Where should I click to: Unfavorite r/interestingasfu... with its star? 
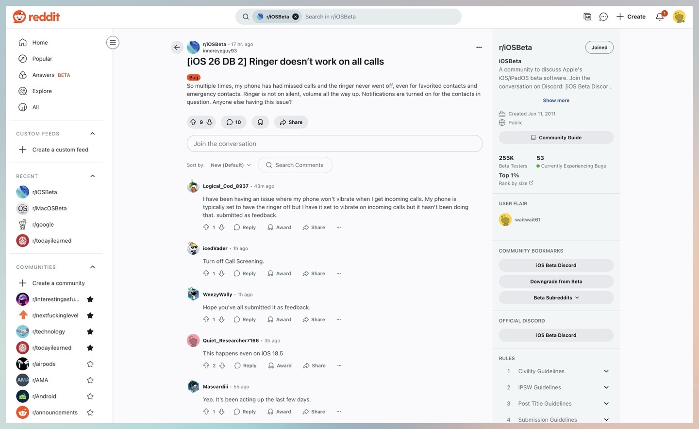(90, 299)
